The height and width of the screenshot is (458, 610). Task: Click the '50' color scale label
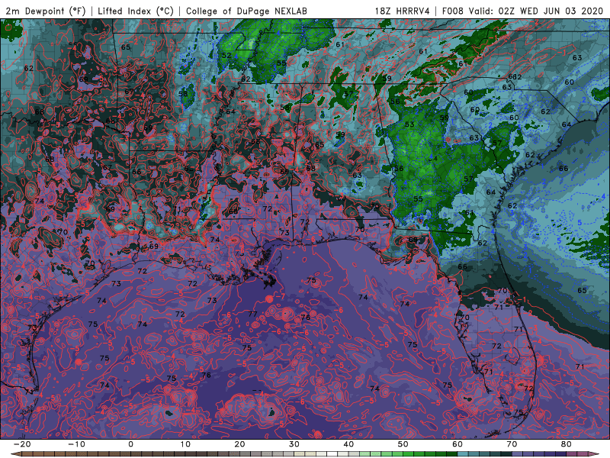(x=403, y=444)
